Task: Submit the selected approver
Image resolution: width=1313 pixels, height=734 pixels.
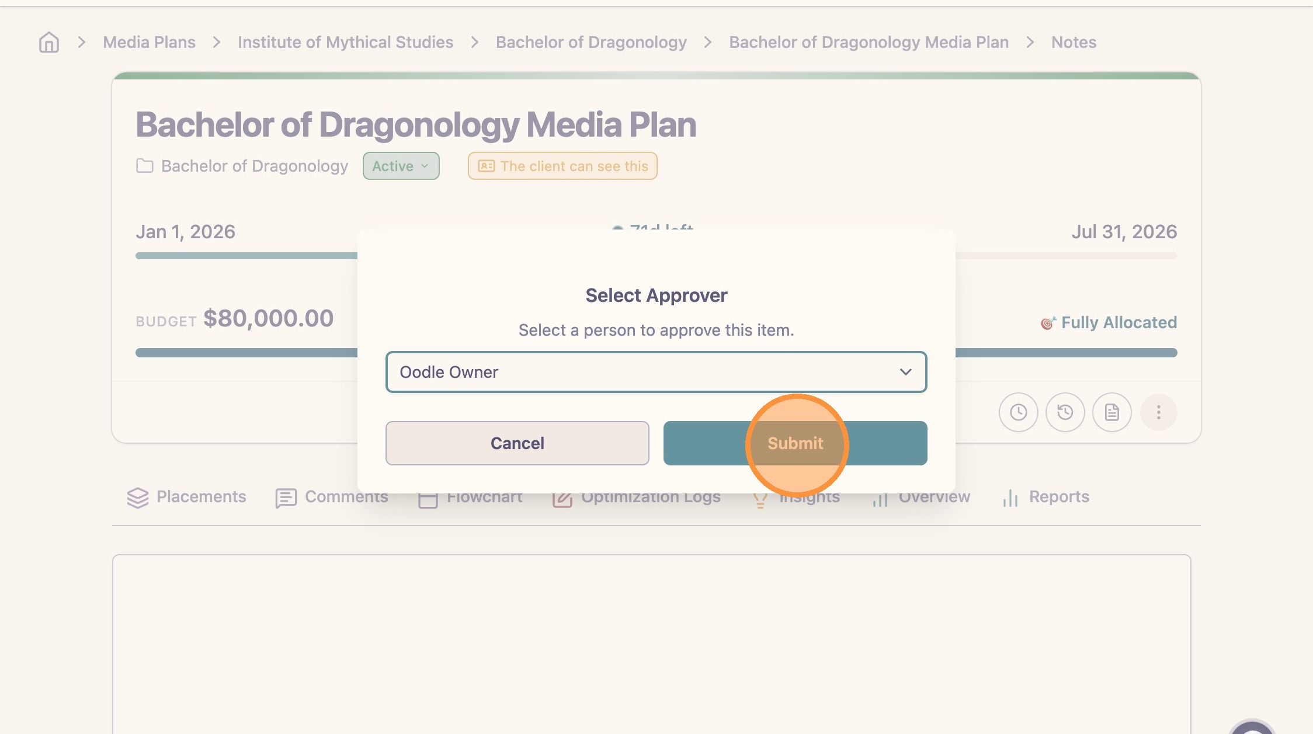Action: [795, 443]
